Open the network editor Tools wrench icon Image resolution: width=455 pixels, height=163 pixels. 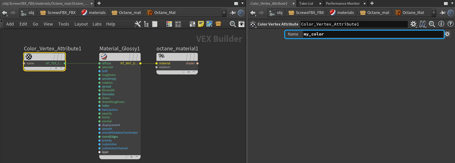point(138,24)
